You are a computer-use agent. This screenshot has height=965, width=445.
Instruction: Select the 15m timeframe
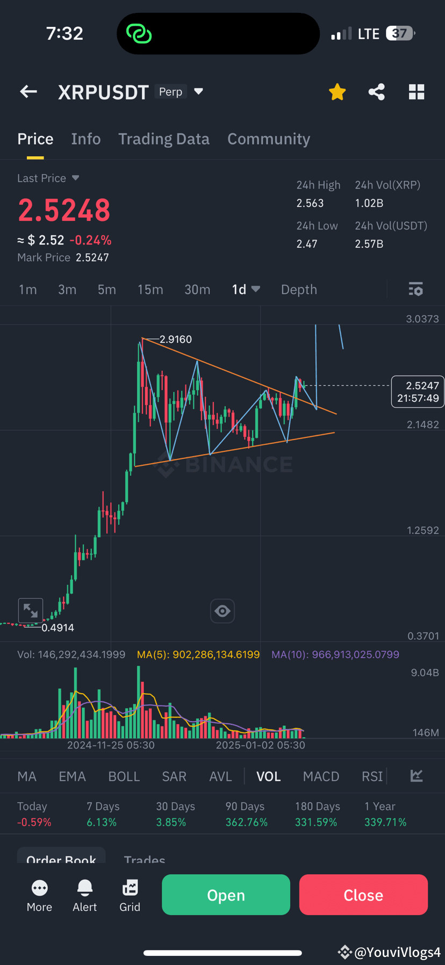(x=150, y=290)
